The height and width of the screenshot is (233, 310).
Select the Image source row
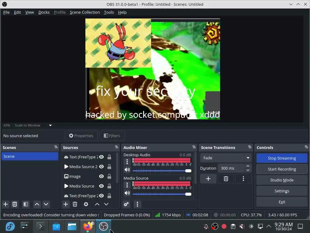(x=89, y=176)
